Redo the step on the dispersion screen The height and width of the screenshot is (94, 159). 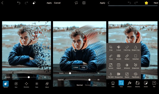[x=26, y=3]
